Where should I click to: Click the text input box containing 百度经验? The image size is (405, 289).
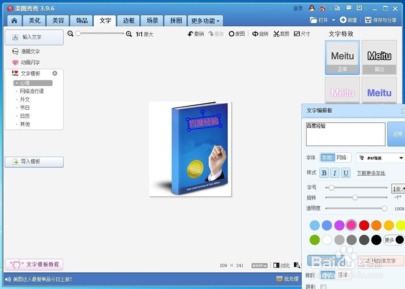[x=345, y=134]
